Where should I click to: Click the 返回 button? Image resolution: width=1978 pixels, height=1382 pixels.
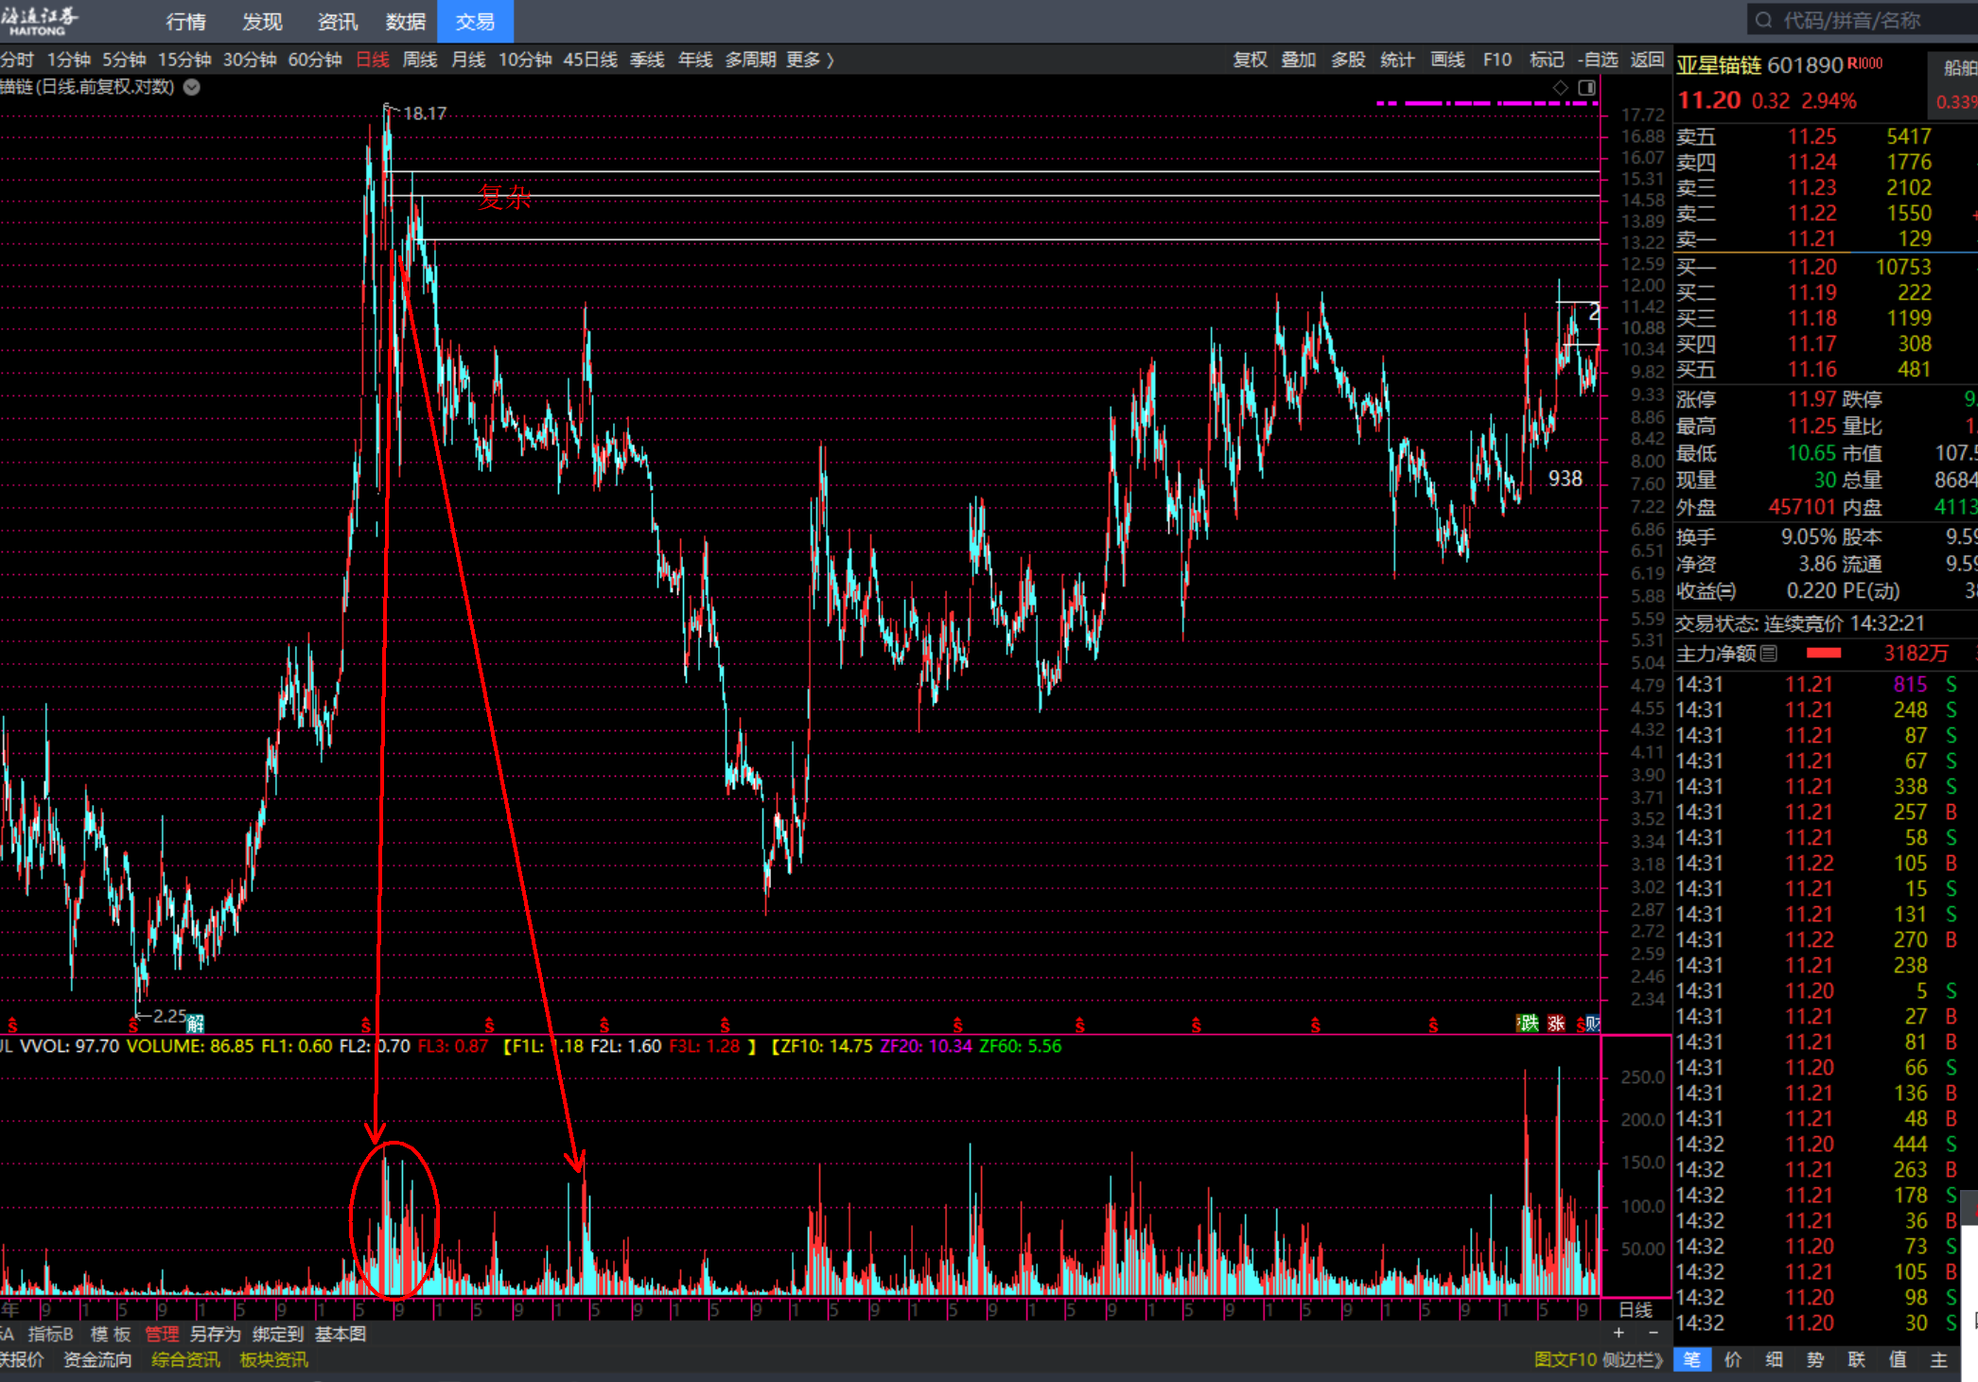point(1647,61)
